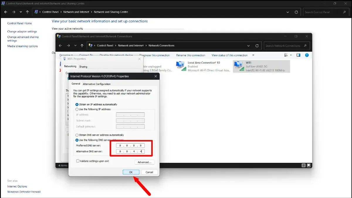Viewport: 352px width, 198px height.
Task: Click search magnifier in Search Control Panel box
Action: point(344,12)
